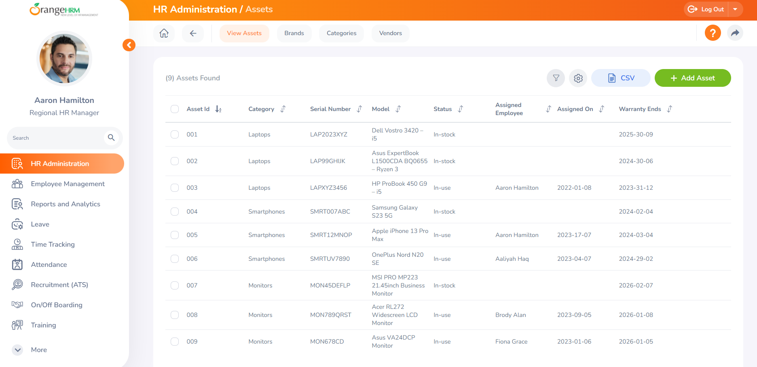
Task: Click the Add Asset button
Action: coord(693,78)
